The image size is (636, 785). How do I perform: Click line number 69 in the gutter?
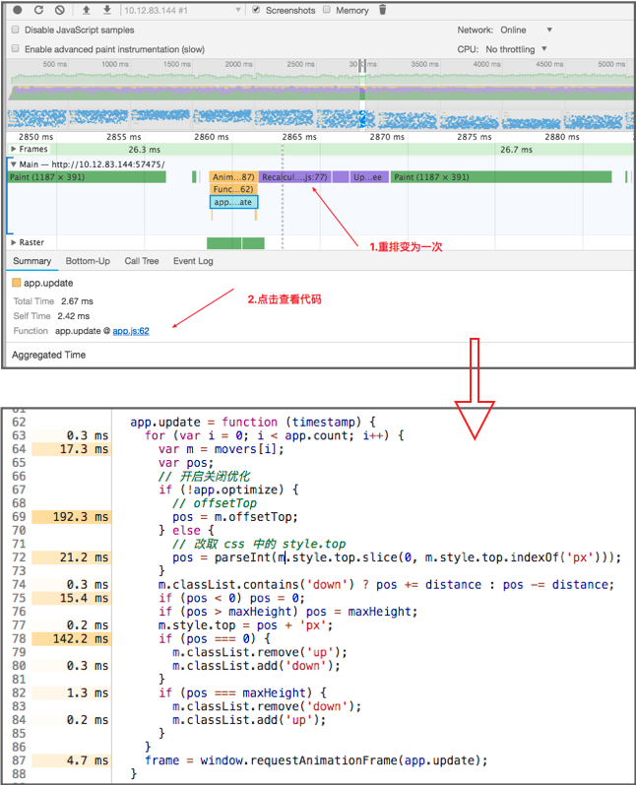pos(19,517)
